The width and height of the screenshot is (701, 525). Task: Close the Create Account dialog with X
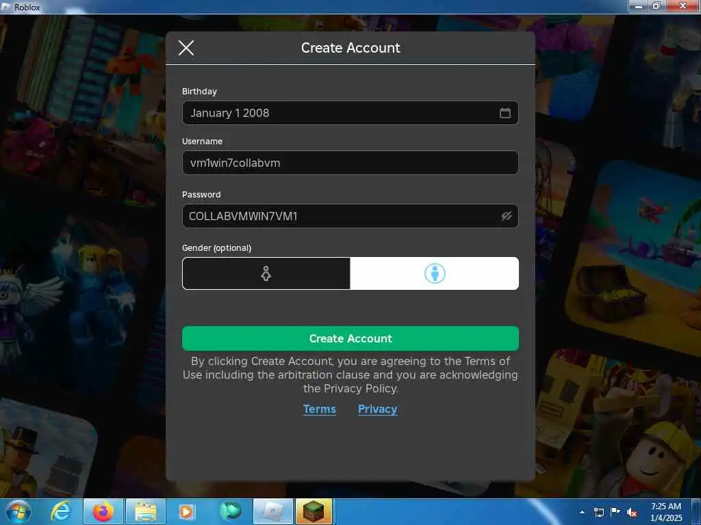[186, 48]
